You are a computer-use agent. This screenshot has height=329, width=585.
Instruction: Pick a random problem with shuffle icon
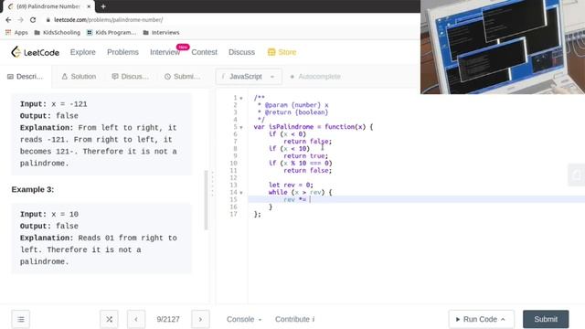109,319
